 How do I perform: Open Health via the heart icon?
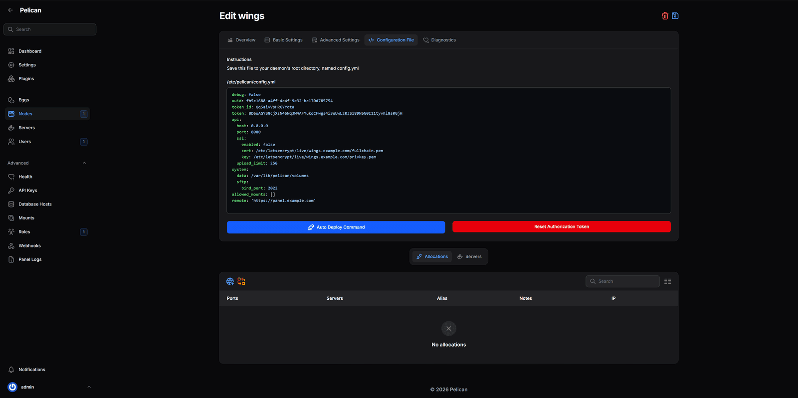11,177
